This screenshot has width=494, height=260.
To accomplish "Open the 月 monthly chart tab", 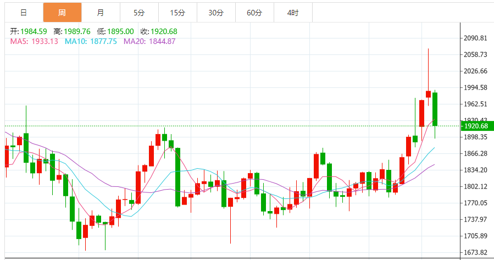I will 100,12.
